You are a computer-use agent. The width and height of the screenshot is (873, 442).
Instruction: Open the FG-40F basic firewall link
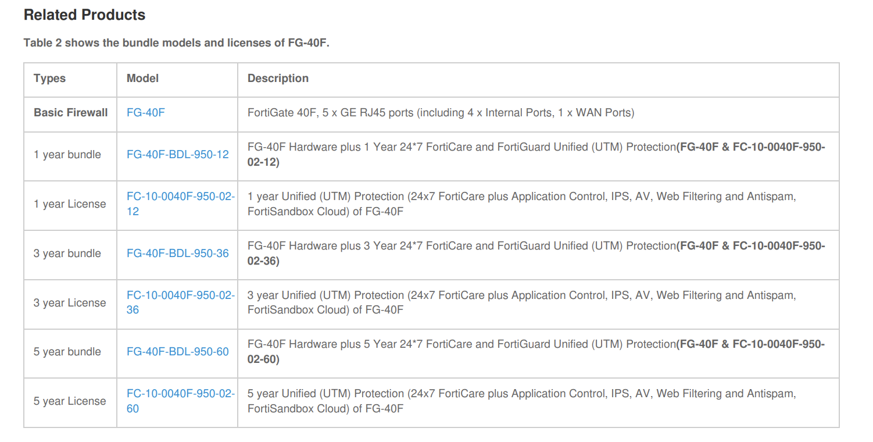(x=145, y=113)
